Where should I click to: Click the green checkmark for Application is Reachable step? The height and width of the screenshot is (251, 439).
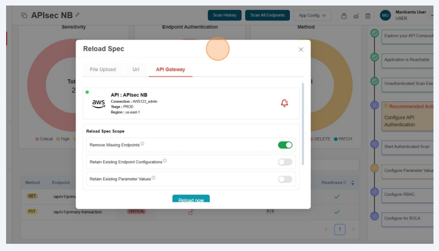pos(374,57)
